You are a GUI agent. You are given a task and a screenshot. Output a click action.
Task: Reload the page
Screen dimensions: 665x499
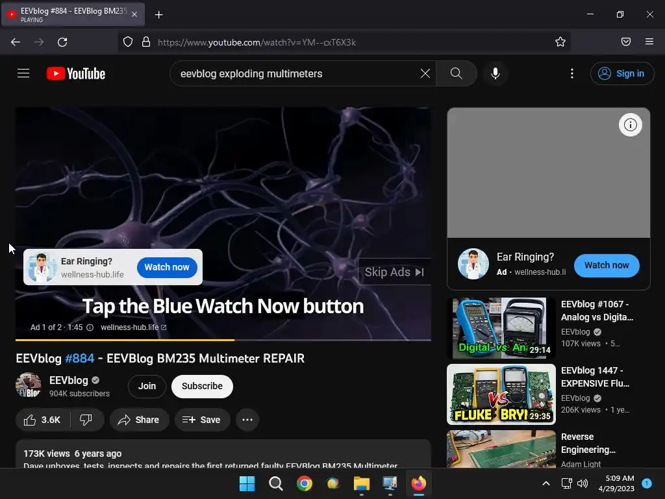62,42
